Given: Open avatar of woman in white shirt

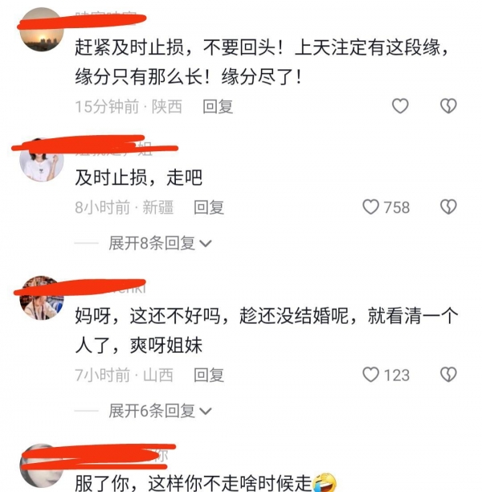Looking at the screenshot, I should (42, 160).
